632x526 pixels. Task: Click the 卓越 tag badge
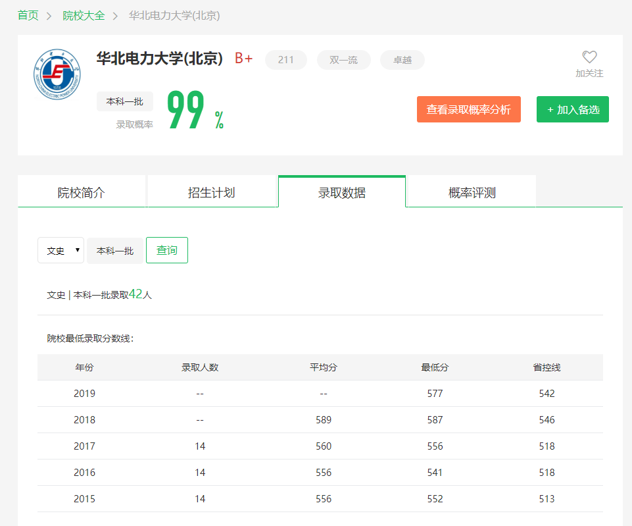pyautogui.click(x=402, y=60)
